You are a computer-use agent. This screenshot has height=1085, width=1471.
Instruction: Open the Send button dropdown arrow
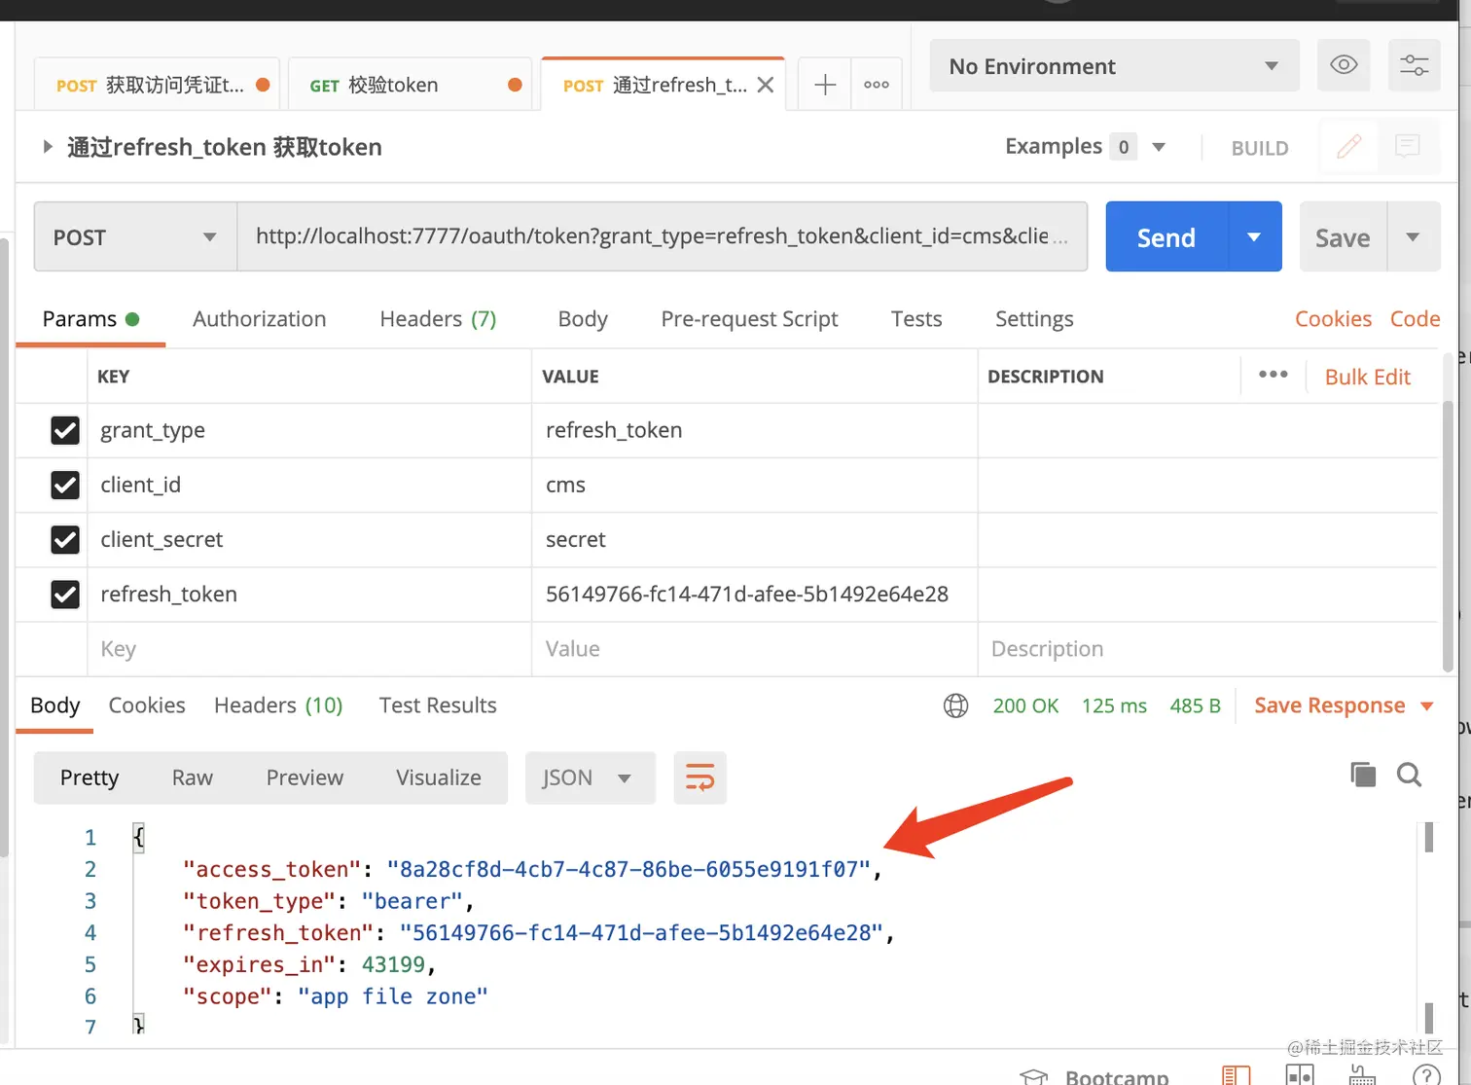[x=1255, y=236]
